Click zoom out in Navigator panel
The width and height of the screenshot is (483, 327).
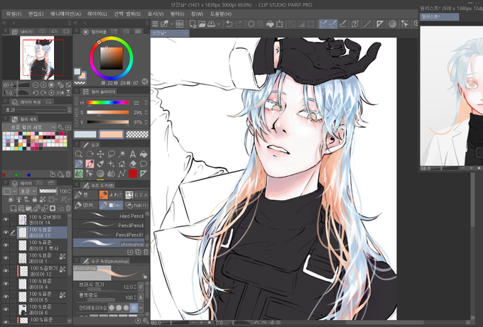pyautogui.click(x=36, y=85)
